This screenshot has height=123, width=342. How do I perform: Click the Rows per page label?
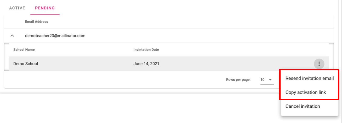[238, 80]
